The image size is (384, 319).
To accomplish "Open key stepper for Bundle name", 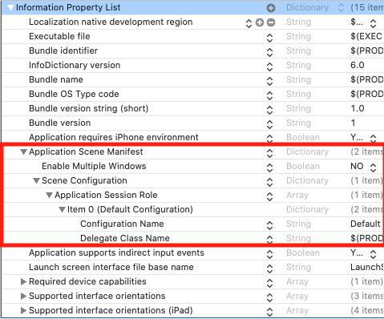I will pyautogui.click(x=269, y=81).
